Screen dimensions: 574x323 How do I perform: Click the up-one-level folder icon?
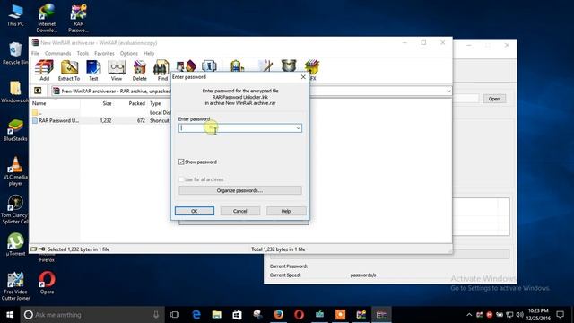(38, 91)
